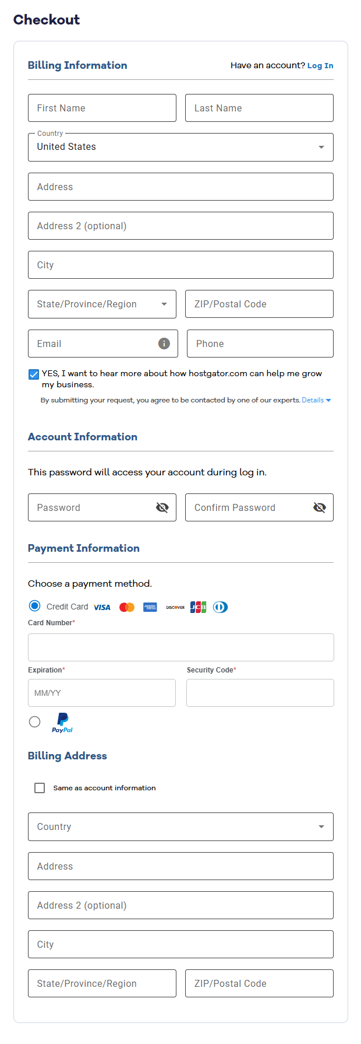Open the United States country dropdown
Screen dimensions: 361x1044
321,147
